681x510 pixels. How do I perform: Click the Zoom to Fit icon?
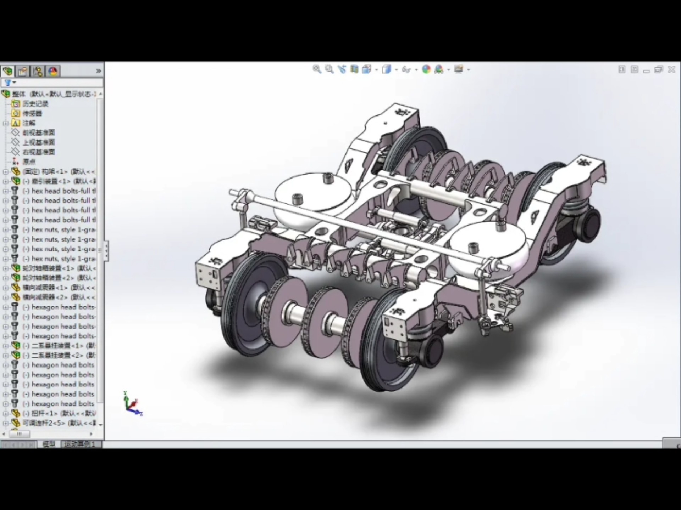(x=317, y=69)
